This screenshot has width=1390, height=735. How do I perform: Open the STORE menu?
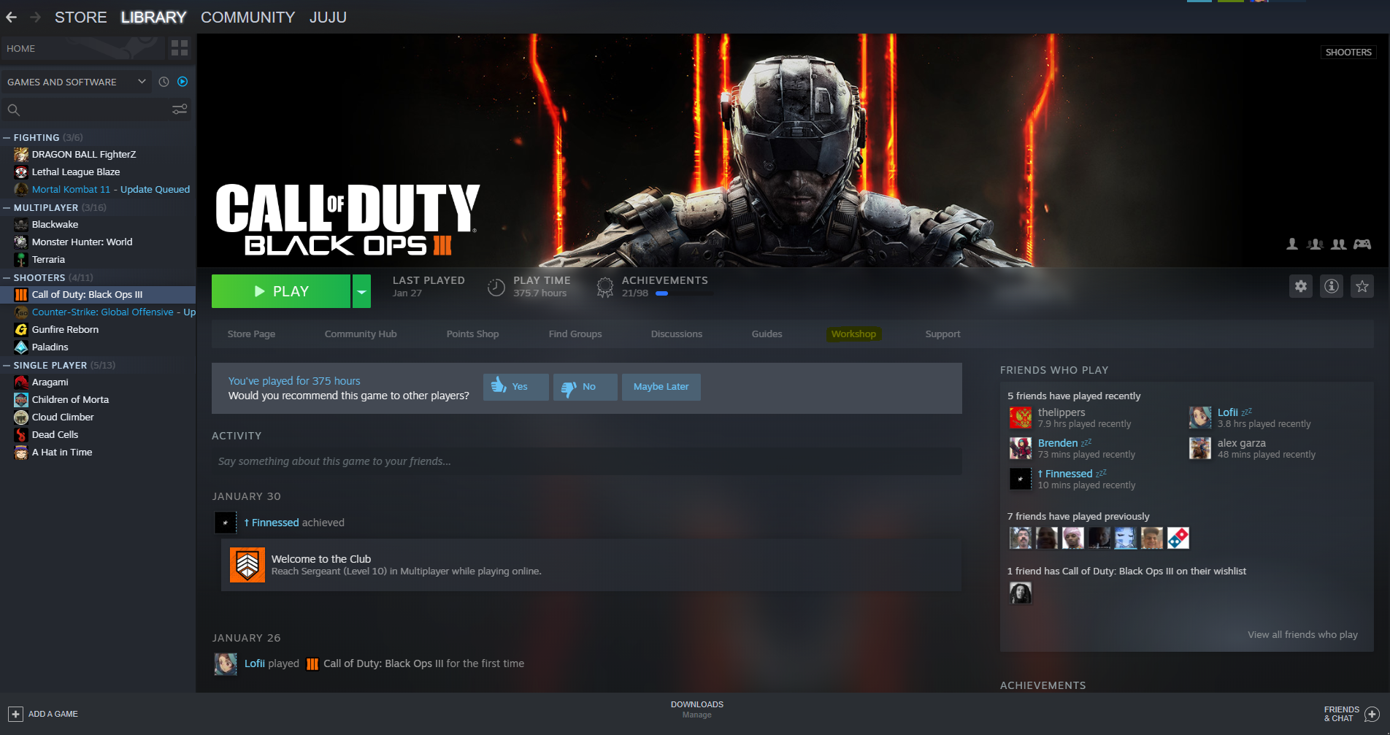point(80,17)
